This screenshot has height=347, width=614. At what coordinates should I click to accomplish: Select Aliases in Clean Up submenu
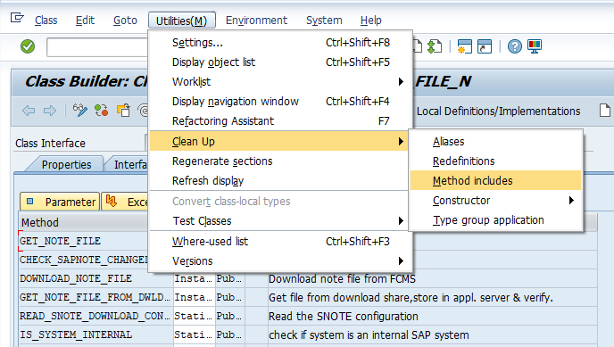495,142
